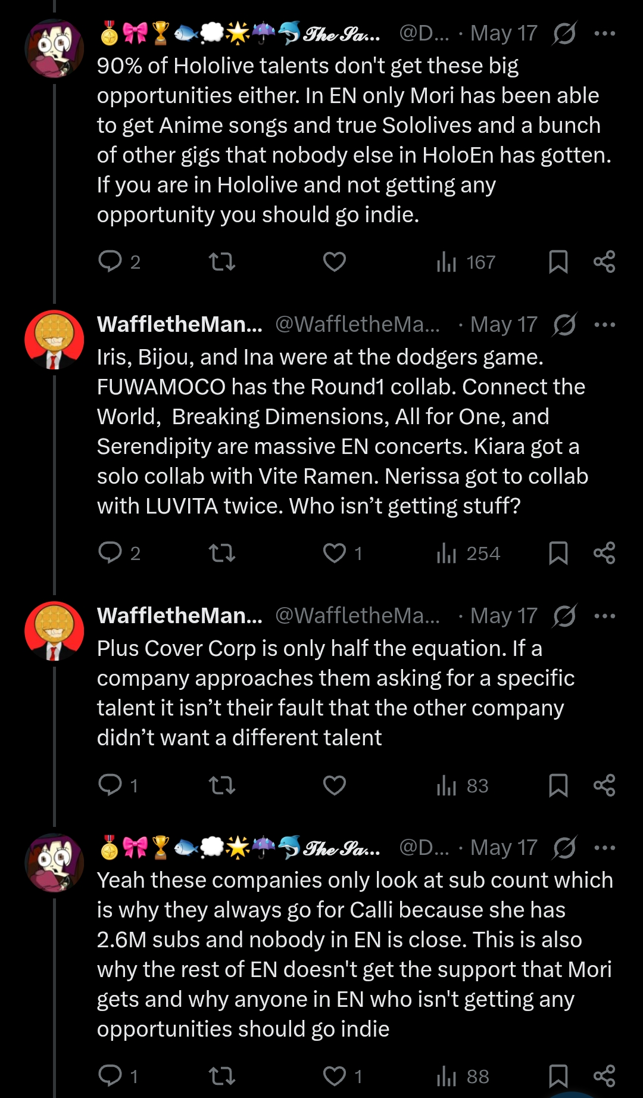Open the slashed-circle Grok icon on the last tweet
This screenshot has height=1098, width=643.
[564, 847]
